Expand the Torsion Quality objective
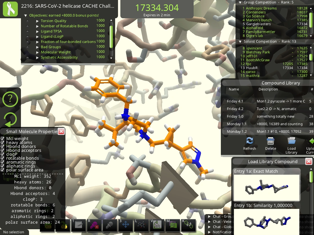The width and height of the screenshot is (314, 235). tap(37, 21)
